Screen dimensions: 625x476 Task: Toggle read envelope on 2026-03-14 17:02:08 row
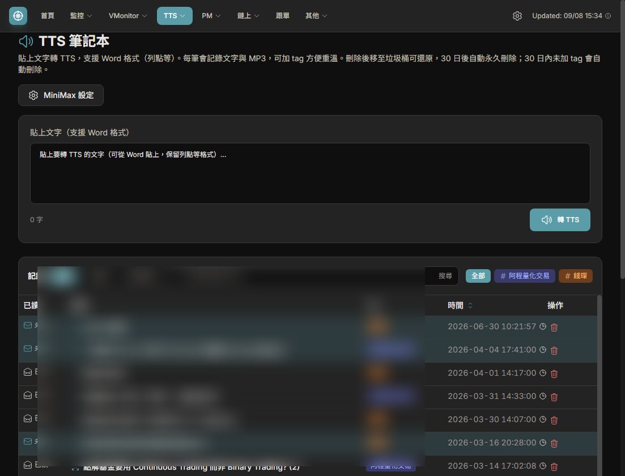coord(28,465)
